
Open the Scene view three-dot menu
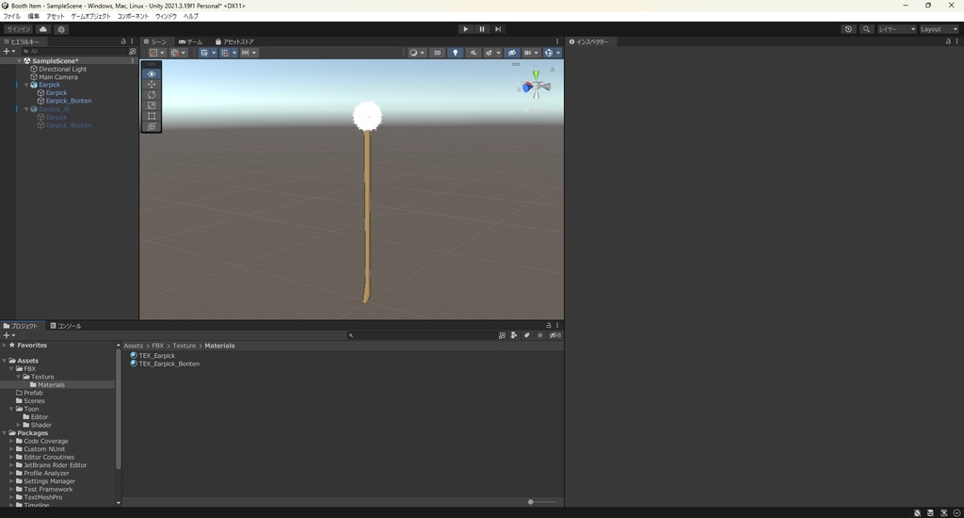pos(557,41)
